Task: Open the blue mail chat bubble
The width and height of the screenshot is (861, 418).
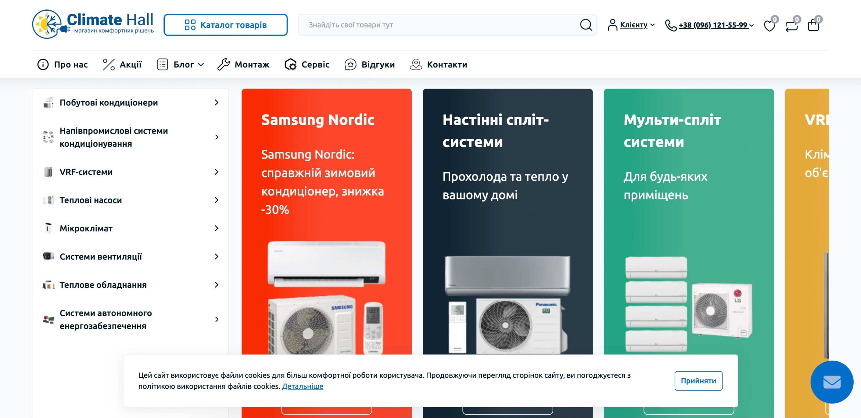Action: click(831, 382)
